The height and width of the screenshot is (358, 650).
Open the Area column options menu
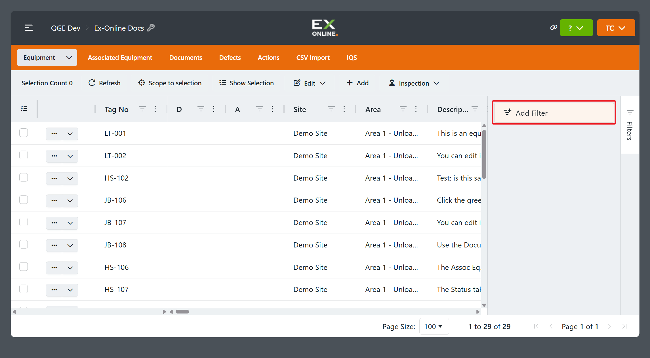pos(416,109)
